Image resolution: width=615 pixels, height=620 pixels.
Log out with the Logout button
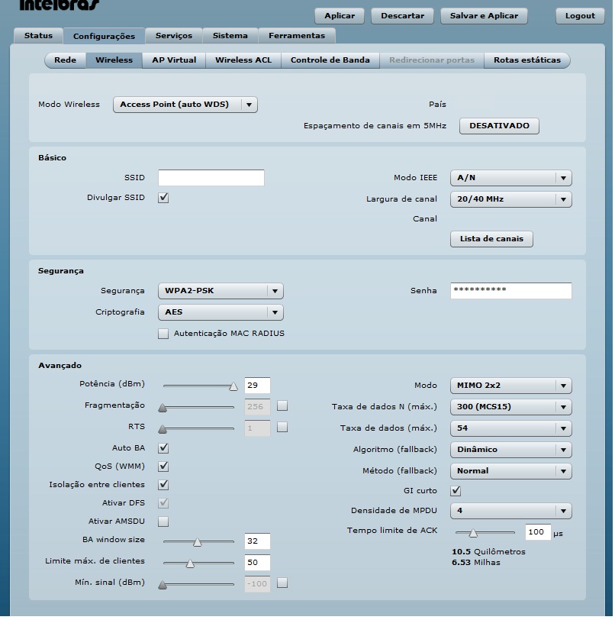click(580, 16)
